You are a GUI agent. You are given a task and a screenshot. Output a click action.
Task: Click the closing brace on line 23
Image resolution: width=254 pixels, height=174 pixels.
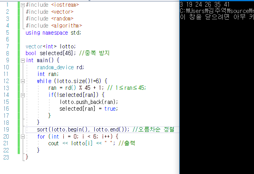pyautogui.click(x=27, y=157)
